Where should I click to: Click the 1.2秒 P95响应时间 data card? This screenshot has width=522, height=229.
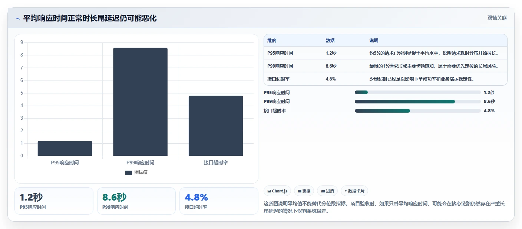54,201
